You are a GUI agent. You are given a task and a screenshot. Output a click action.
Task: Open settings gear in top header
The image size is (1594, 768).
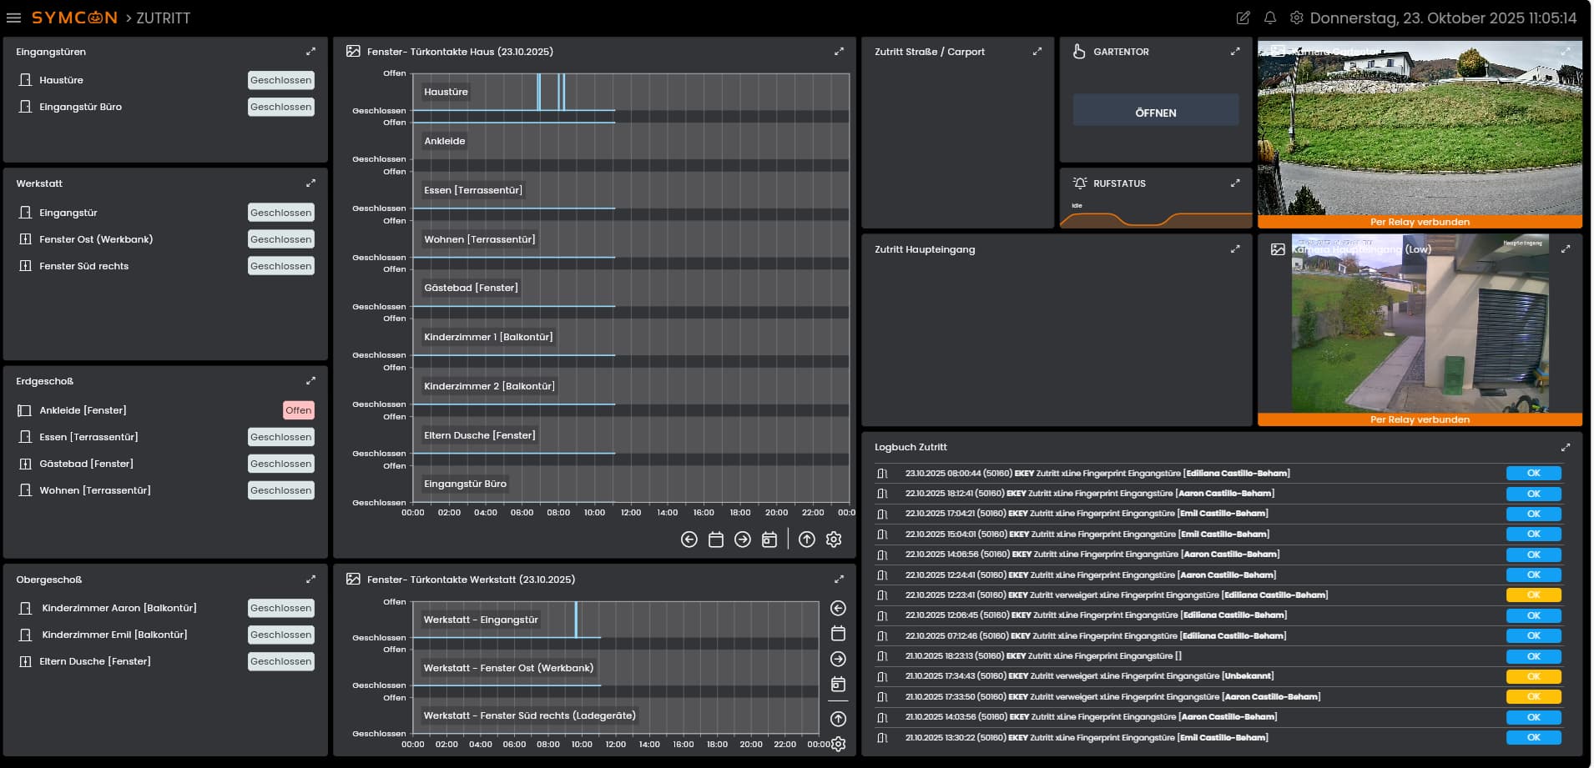click(1296, 18)
